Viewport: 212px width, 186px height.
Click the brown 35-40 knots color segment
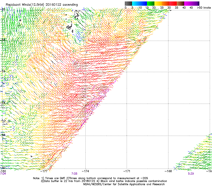coord(180,3)
